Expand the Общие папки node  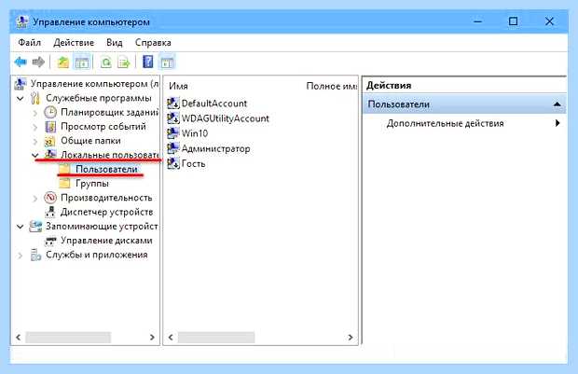(x=35, y=141)
